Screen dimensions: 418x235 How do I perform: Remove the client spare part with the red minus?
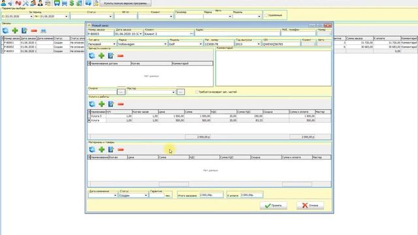click(120, 55)
